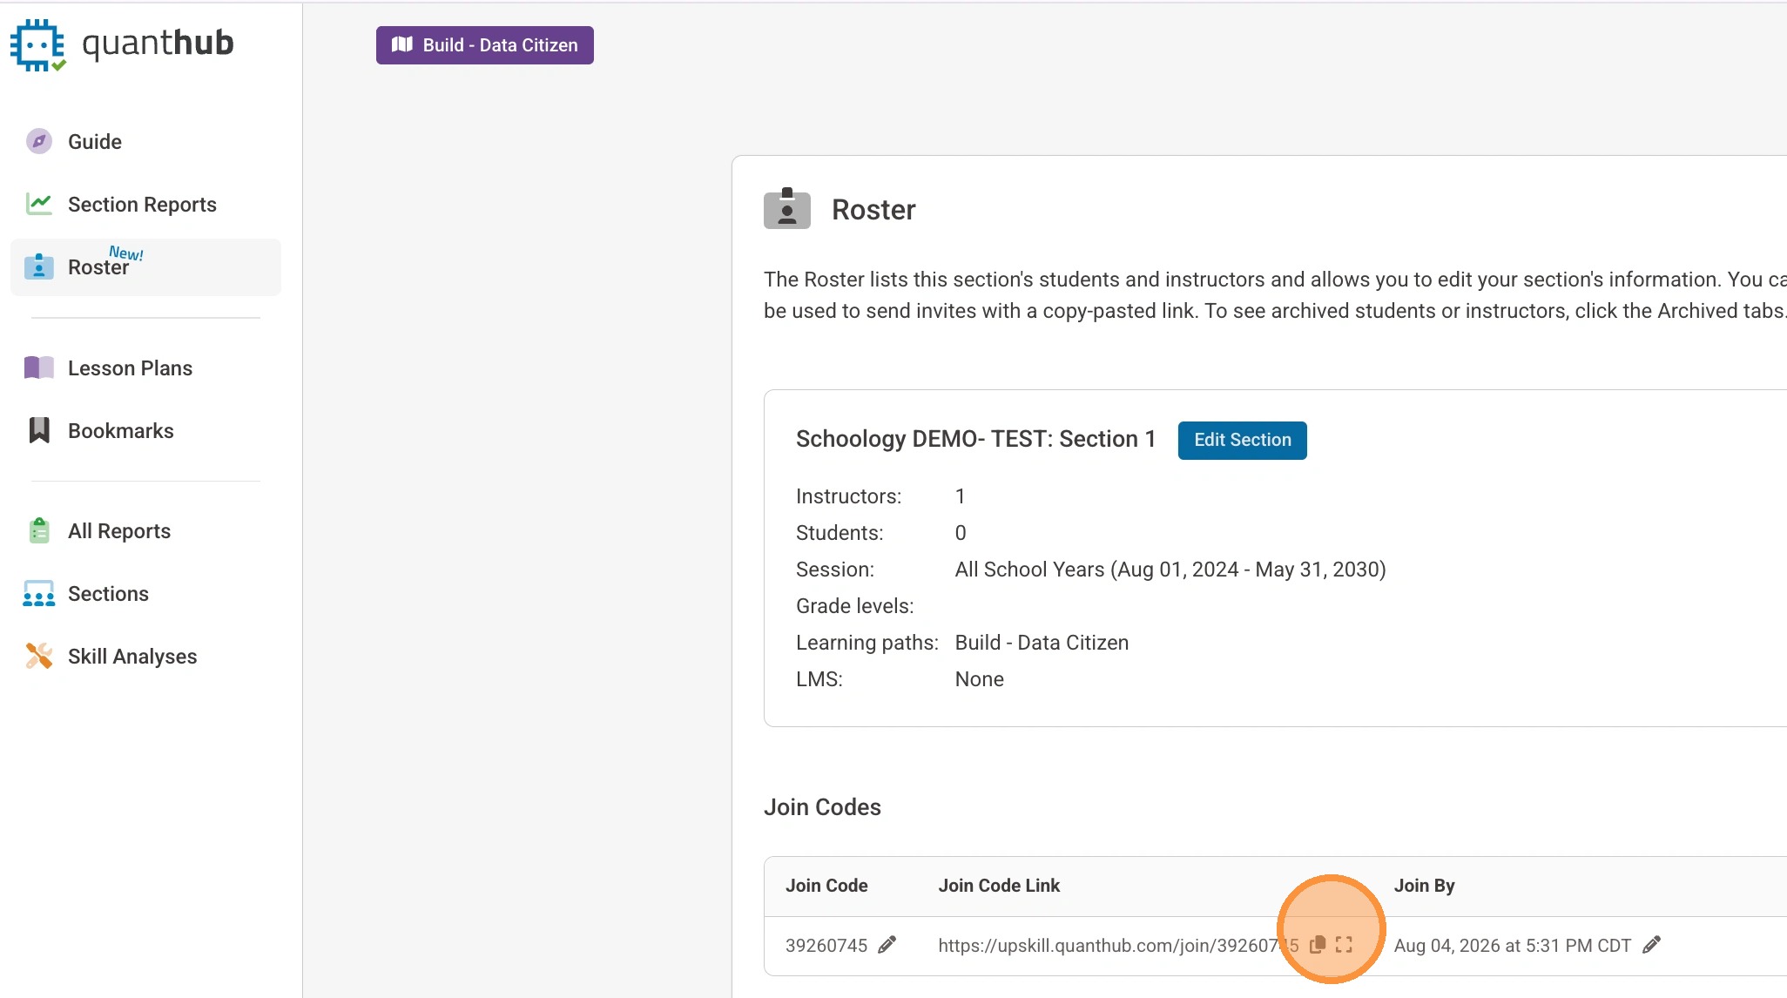The width and height of the screenshot is (1787, 998).
Task: Navigate to Sections
Action: click(x=108, y=594)
